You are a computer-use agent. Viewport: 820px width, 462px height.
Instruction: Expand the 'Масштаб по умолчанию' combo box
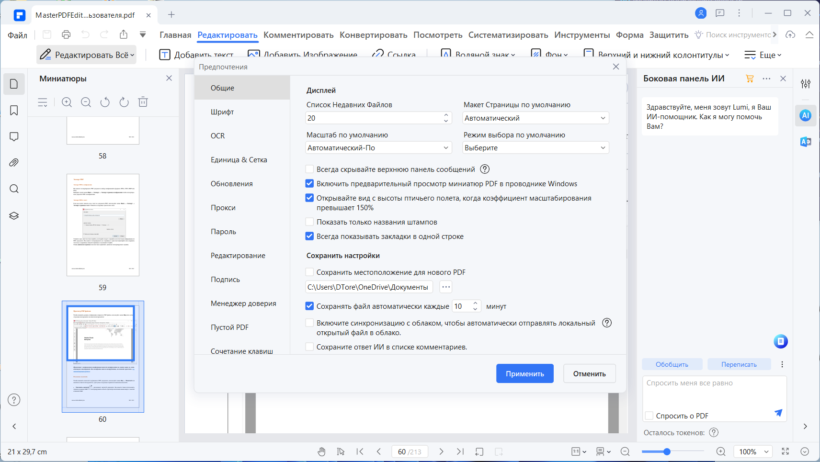[x=378, y=147]
